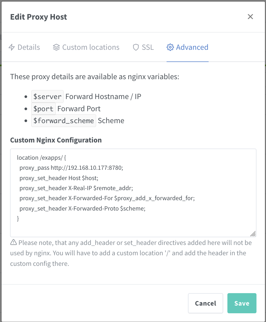Click the Custom Nginx Configuration label
The image size is (266, 322).
coord(56,140)
